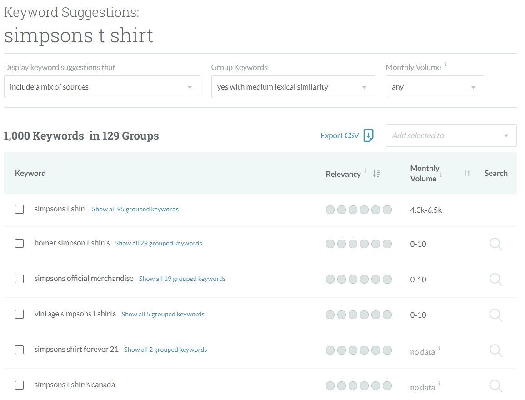525x400 pixels.
Task: Click search magnifier for simpsons official merchandise
Action: click(x=495, y=280)
